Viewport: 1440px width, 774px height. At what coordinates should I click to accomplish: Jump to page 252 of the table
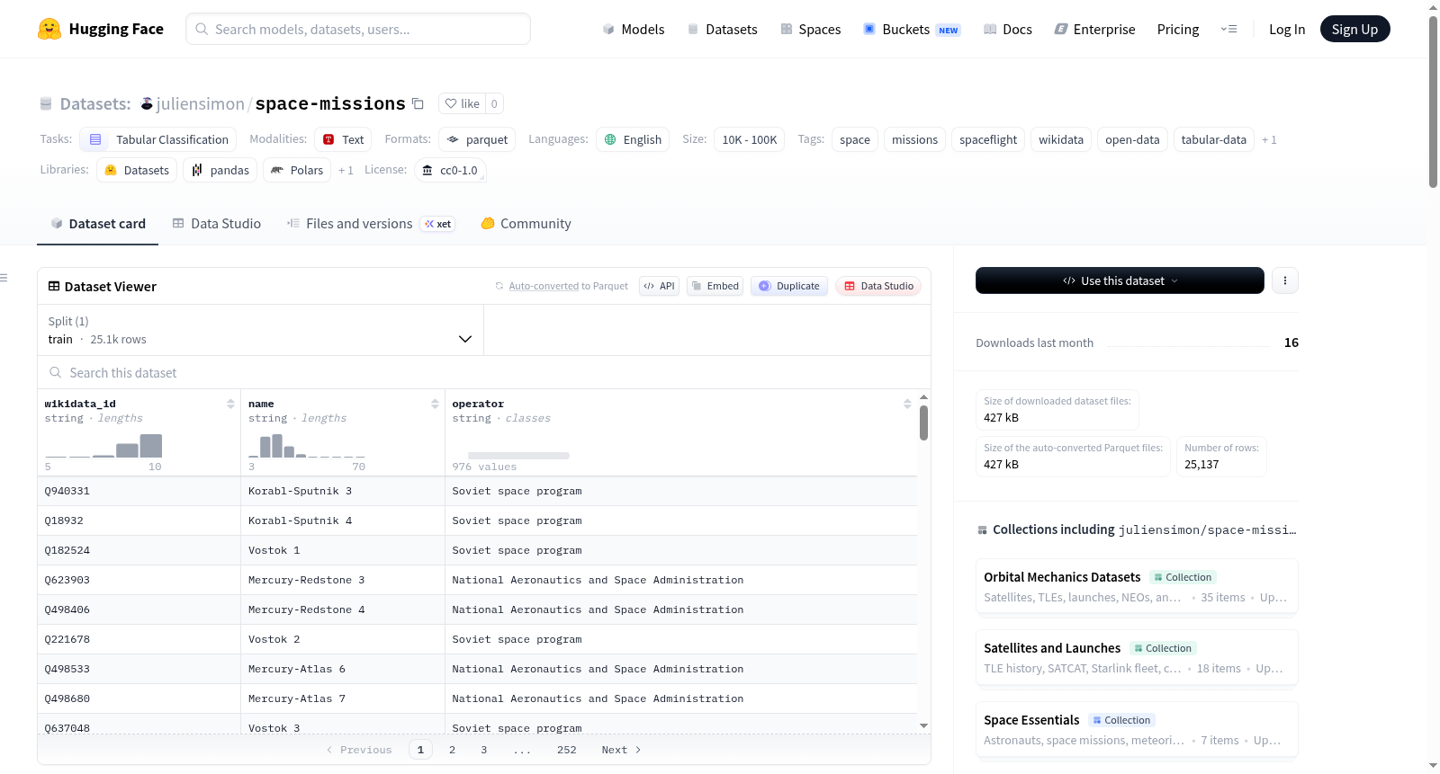click(566, 750)
